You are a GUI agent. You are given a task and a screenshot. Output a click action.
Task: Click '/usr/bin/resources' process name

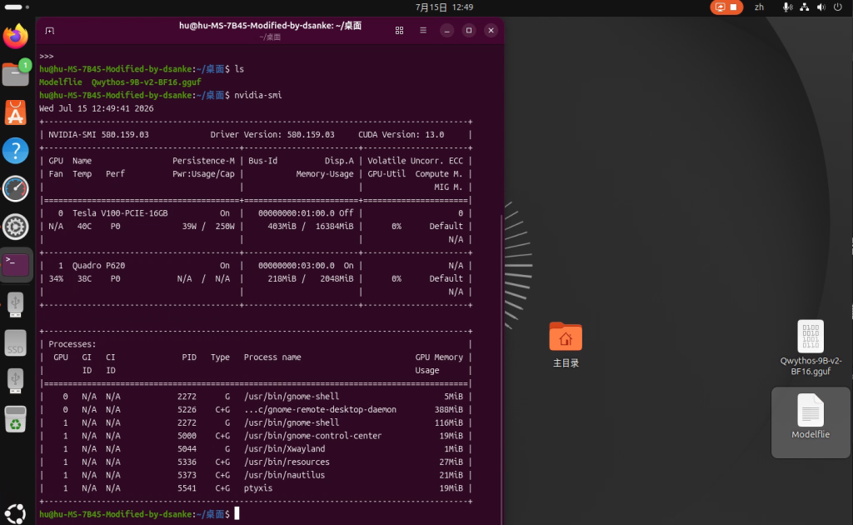287,462
